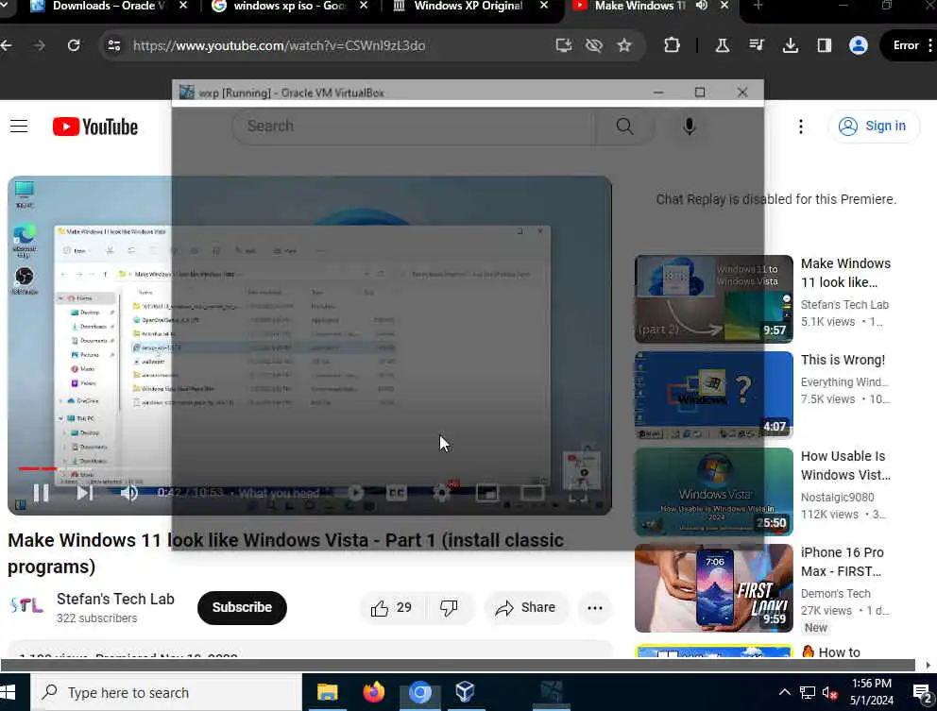Open the browser profile avatar
This screenshot has width=937, height=711.
[x=858, y=45]
